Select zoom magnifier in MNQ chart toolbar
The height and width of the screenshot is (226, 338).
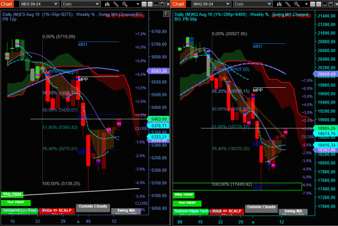297,4
